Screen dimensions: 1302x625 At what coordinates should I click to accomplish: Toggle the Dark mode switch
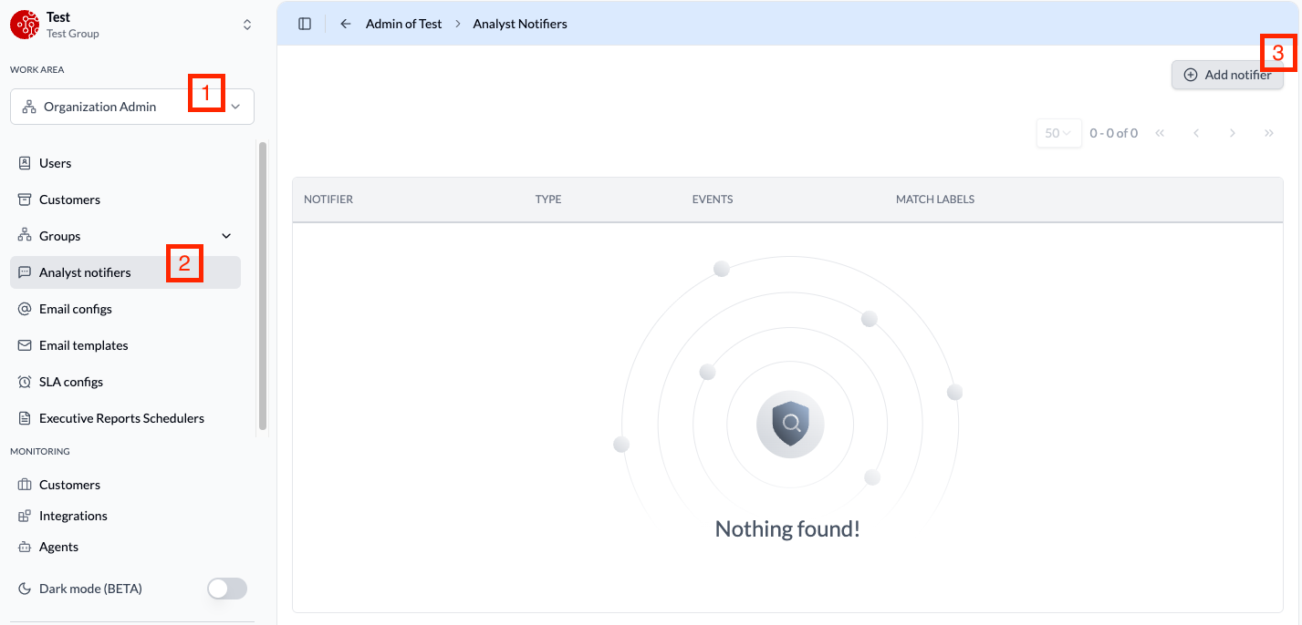226,588
